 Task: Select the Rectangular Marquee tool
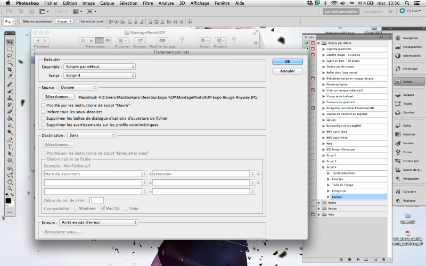tap(10, 49)
